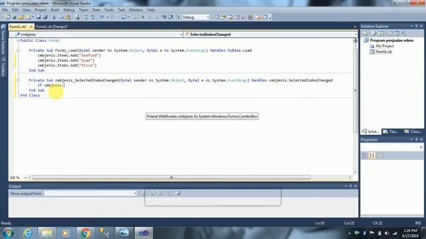The height and width of the screenshot is (239, 426).
Task: Click the Alphabetical sort icon in Properties
Action: tap(372, 155)
